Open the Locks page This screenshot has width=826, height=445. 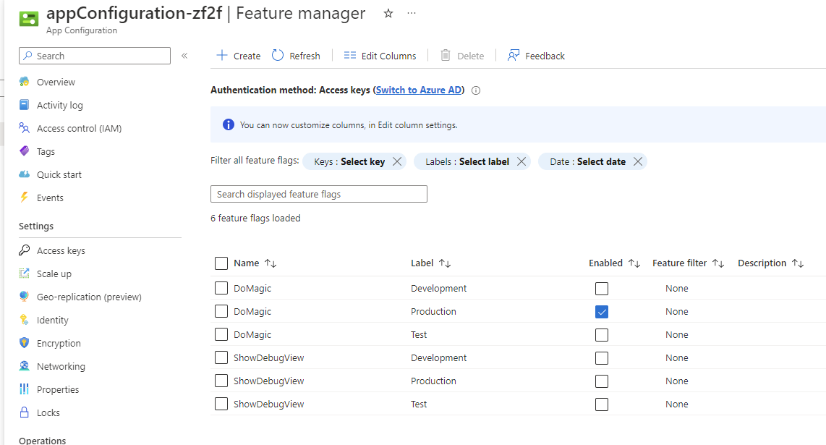(46, 412)
